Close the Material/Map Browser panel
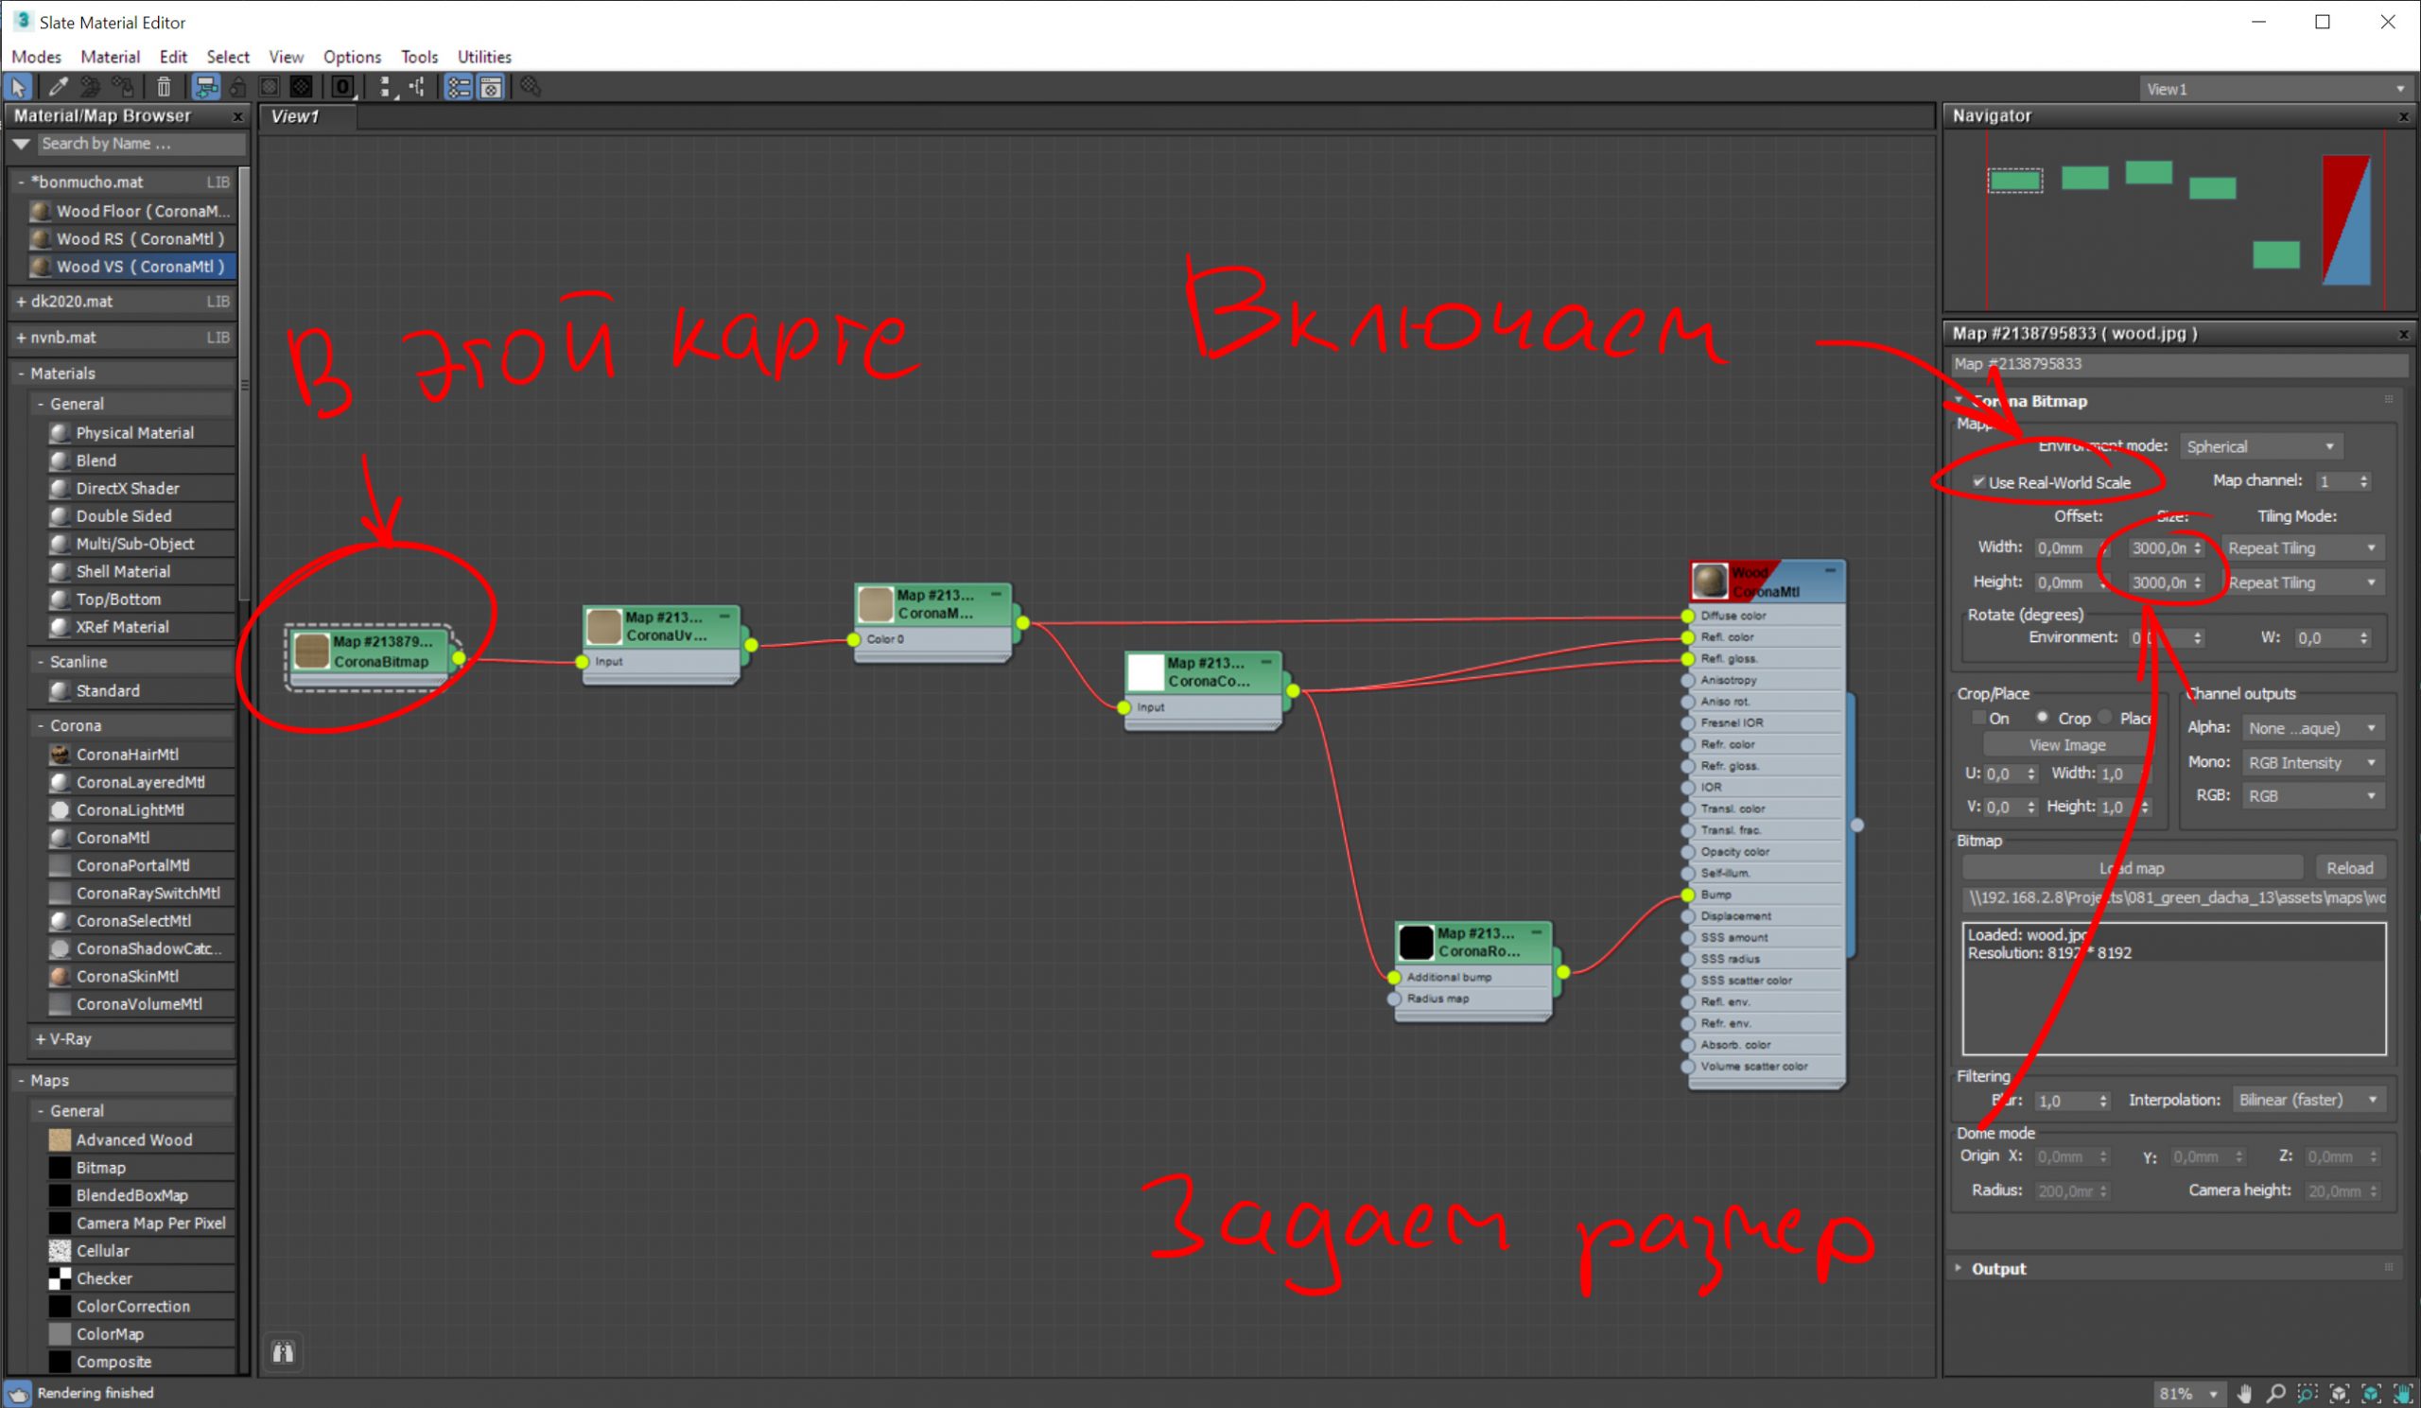The width and height of the screenshot is (2421, 1408). tap(238, 116)
